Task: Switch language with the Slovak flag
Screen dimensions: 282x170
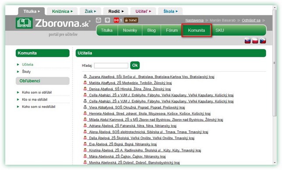Action: point(248,41)
